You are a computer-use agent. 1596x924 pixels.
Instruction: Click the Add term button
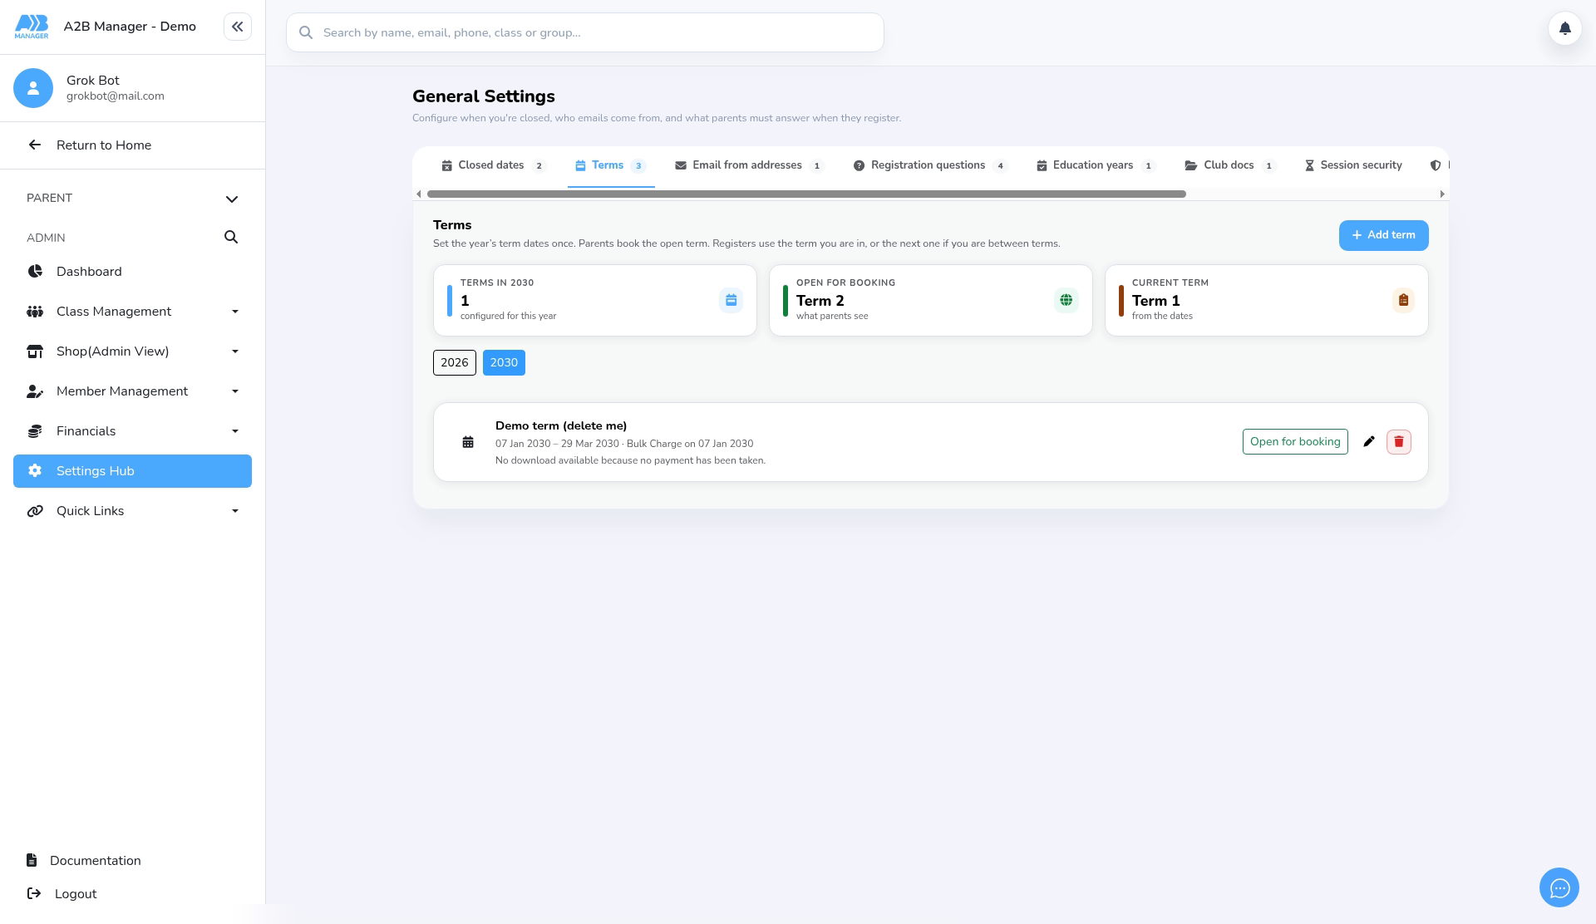click(x=1383, y=235)
